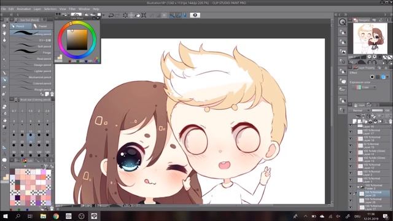Delete layer with trash icon in Layer panel
Viewport: 393px width, 221px height.
391,122
